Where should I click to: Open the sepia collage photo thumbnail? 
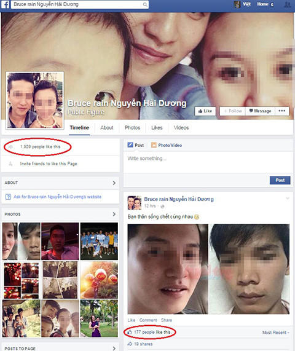(x=60, y=280)
